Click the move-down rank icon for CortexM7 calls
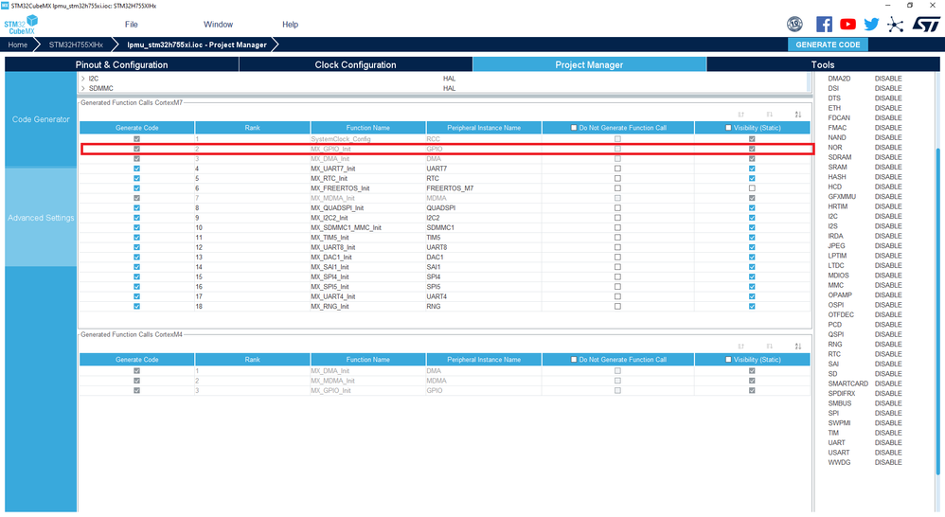Screen dimensions: 945x517 pos(770,115)
